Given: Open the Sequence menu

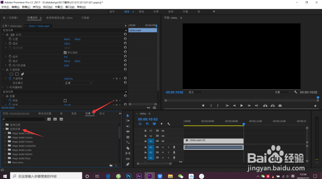Looking at the screenshot, I should pos(37,7).
